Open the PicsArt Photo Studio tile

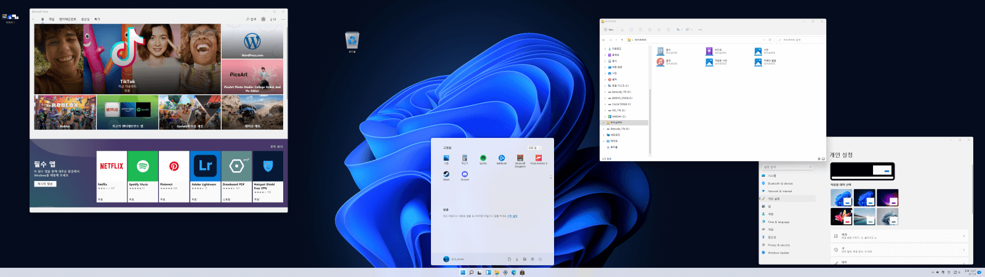[x=252, y=76]
